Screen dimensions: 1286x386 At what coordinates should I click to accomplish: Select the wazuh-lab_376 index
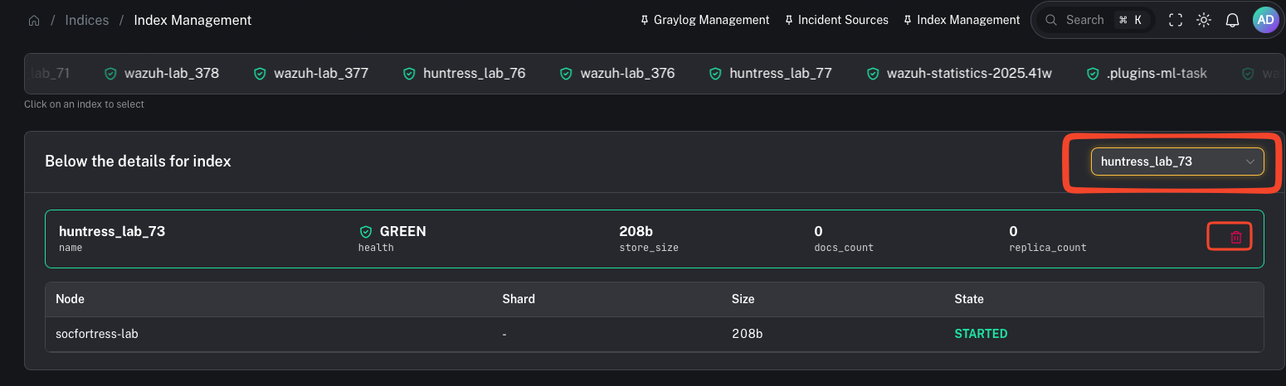click(x=617, y=74)
